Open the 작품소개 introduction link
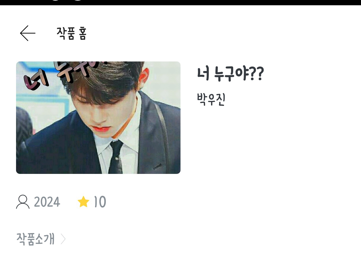 (35, 239)
